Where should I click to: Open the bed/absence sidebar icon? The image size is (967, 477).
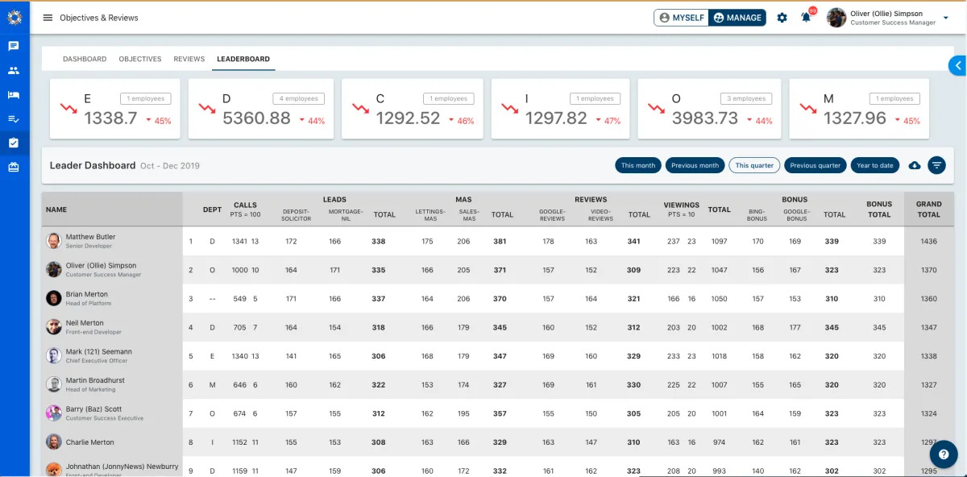tap(14, 94)
